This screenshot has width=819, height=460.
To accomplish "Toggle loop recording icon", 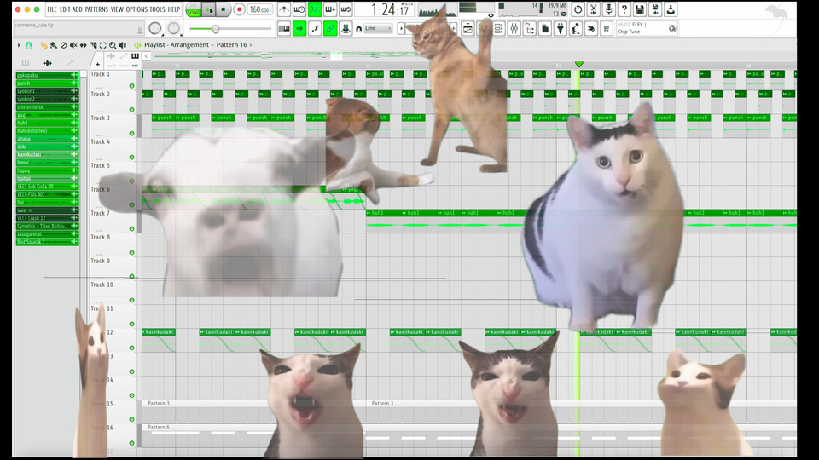I will [346, 9].
